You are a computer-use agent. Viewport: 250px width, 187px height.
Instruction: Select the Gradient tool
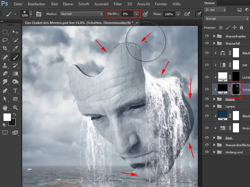15,74
